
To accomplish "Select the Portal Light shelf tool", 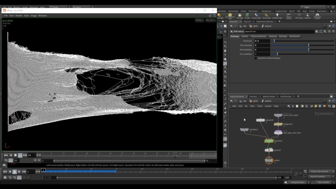I will tap(266, 16).
